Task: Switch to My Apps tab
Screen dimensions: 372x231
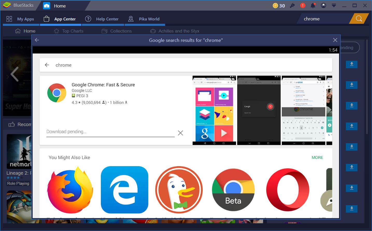Action: (21, 19)
